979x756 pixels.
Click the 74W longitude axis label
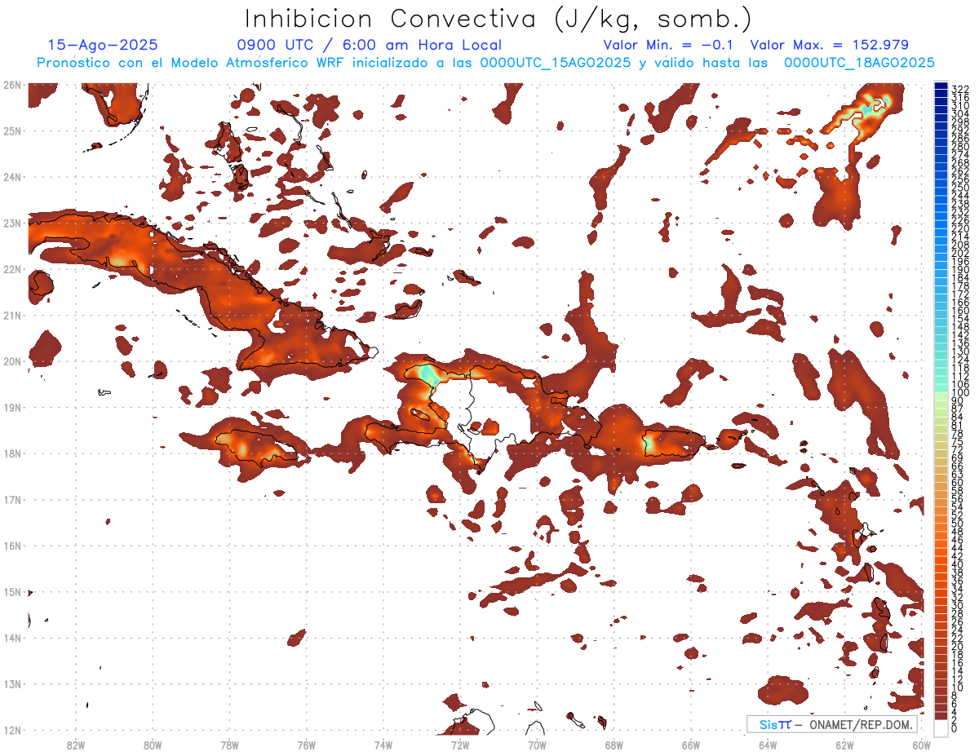(x=383, y=744)
